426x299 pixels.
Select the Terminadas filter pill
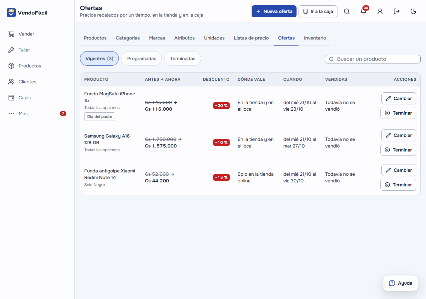click(x=183, y=58)
